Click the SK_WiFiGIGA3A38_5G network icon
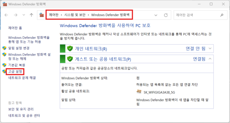Screen dimensions: 230x123 [138, 92]
